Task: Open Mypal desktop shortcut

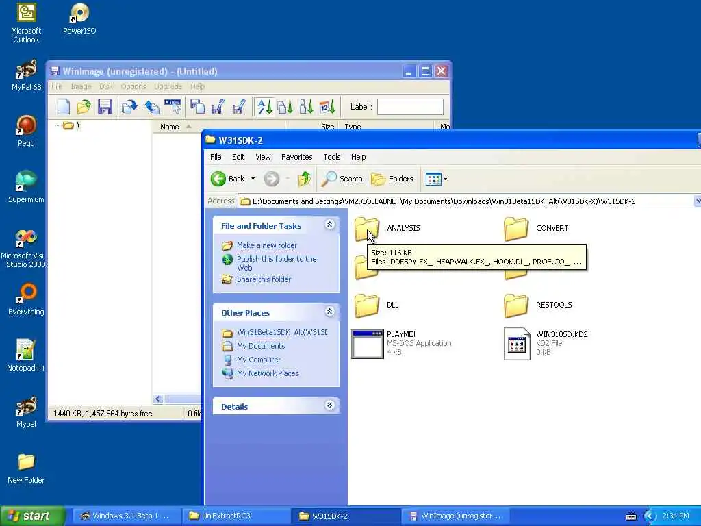Action: [x=26, y=412]
